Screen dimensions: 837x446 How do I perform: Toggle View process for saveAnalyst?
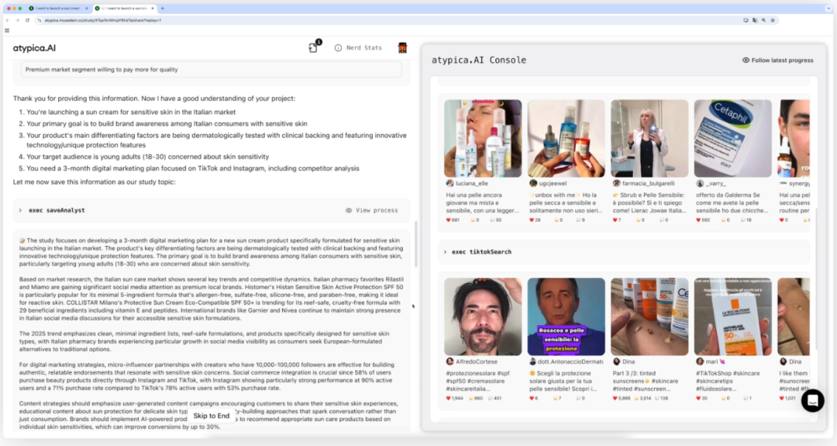(372, 210)
